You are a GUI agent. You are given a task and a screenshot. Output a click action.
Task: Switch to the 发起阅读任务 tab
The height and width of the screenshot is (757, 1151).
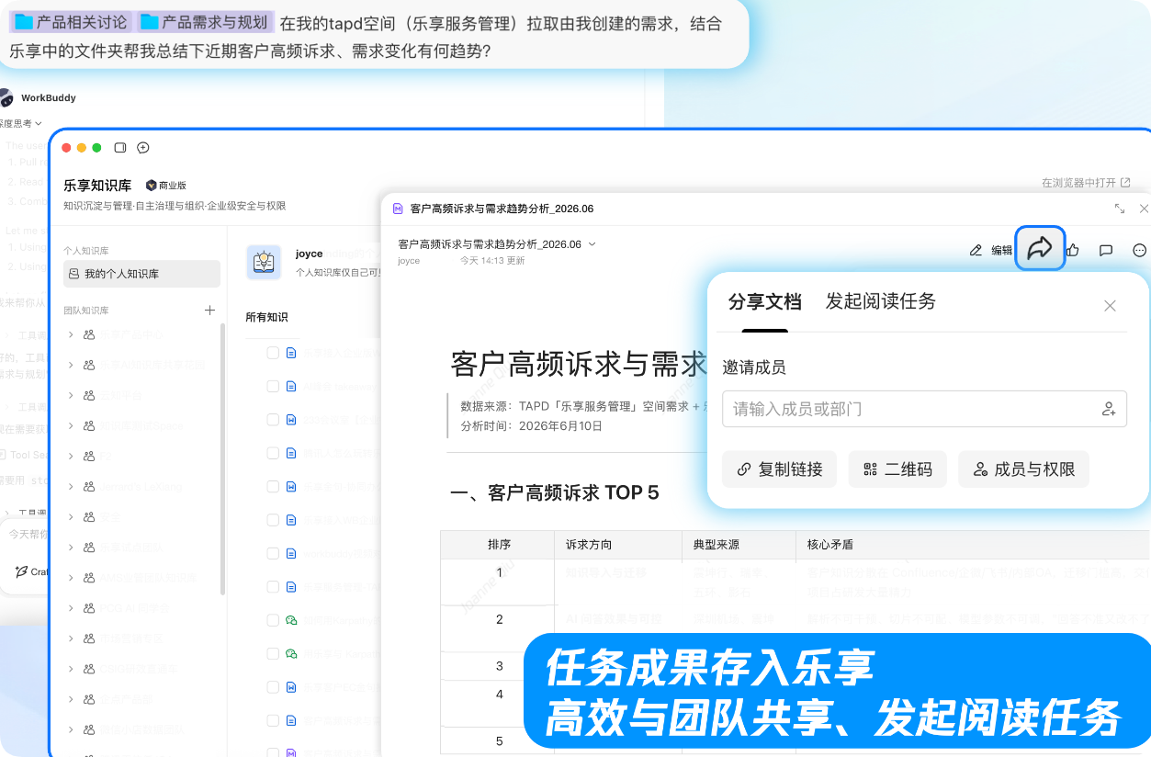tap(881, 301)
